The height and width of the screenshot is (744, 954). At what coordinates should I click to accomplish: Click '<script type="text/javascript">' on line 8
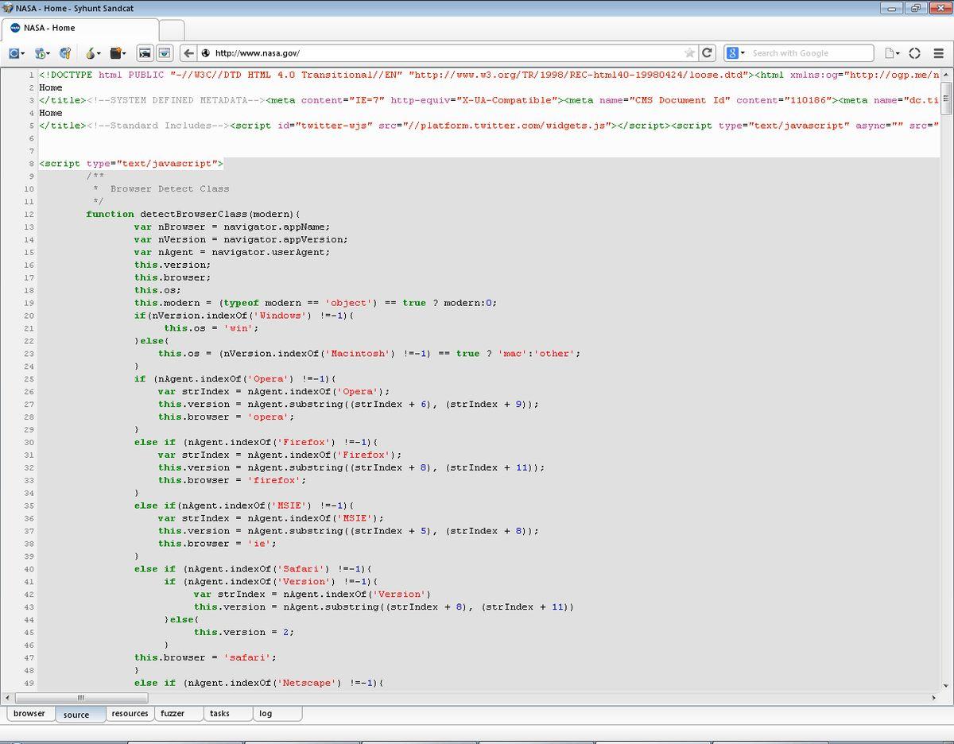[x=131, y=163]
